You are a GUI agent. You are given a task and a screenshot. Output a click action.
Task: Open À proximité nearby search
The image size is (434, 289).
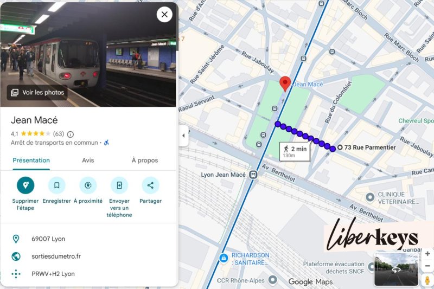tap(88, 185)
